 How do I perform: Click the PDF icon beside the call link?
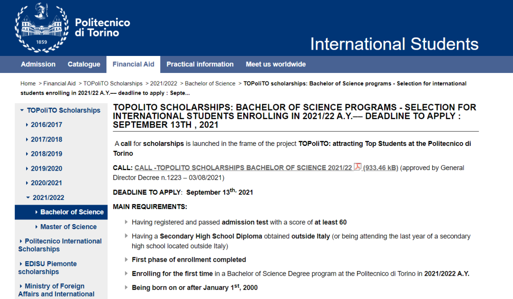358,167
